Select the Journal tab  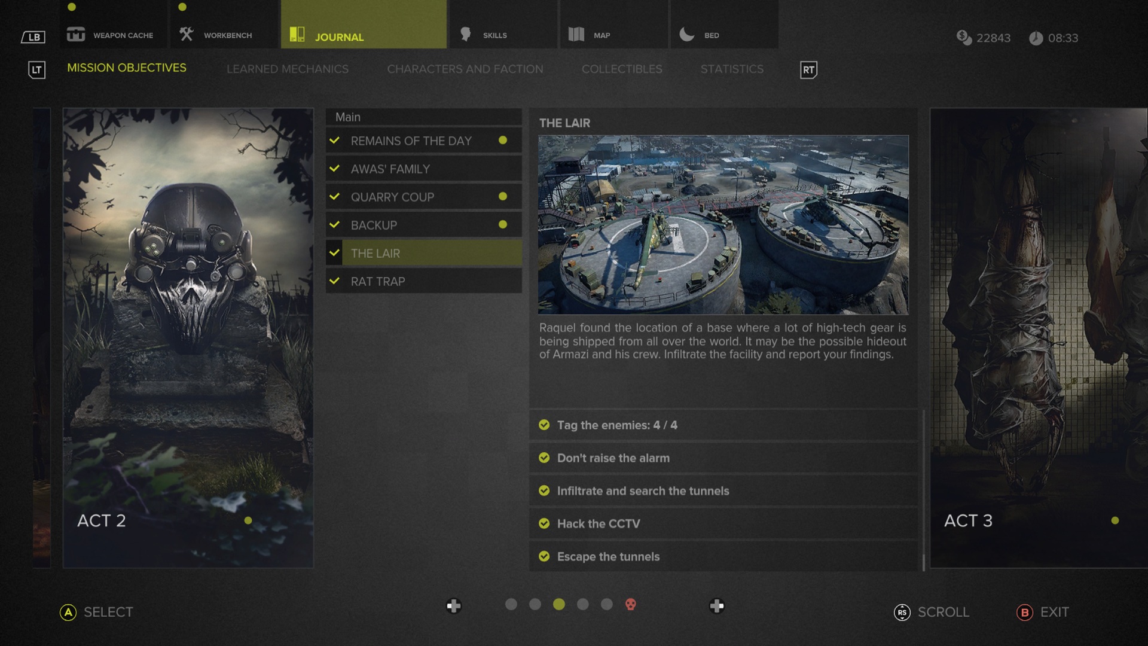tap(364, 25)
